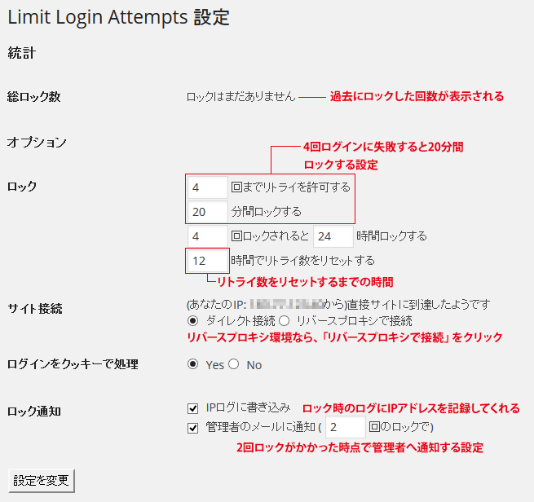Click the 設定を変更 button
The image size is (534, 502).
(42, 481)
